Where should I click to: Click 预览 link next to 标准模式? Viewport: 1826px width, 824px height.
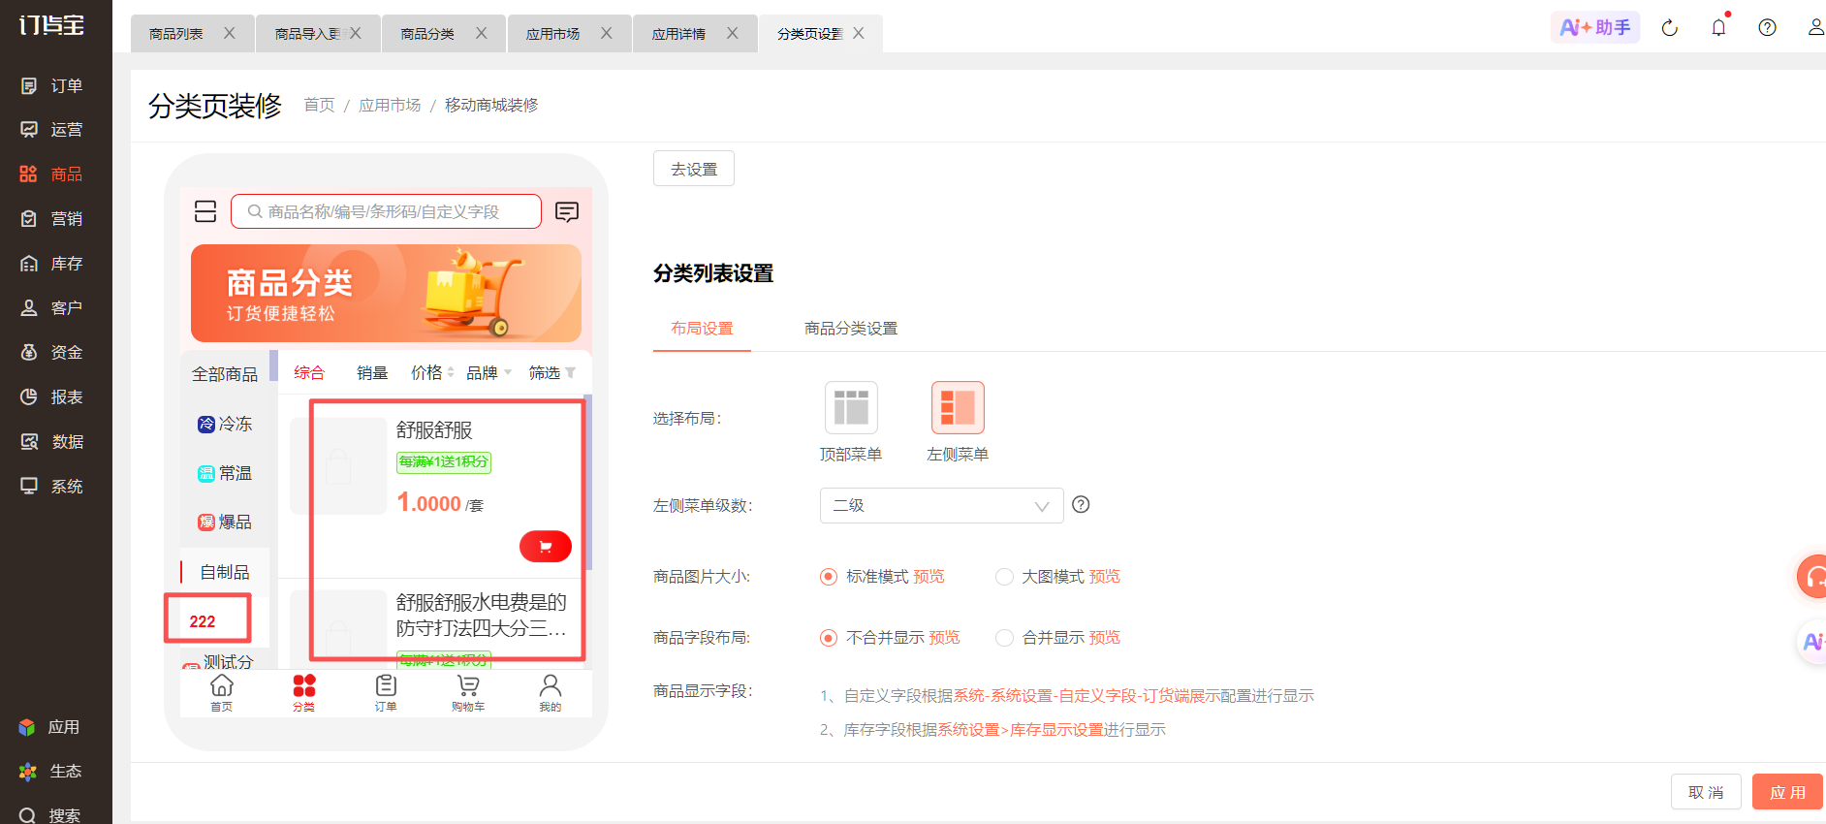pyautogui.click(x=929, y=577)
